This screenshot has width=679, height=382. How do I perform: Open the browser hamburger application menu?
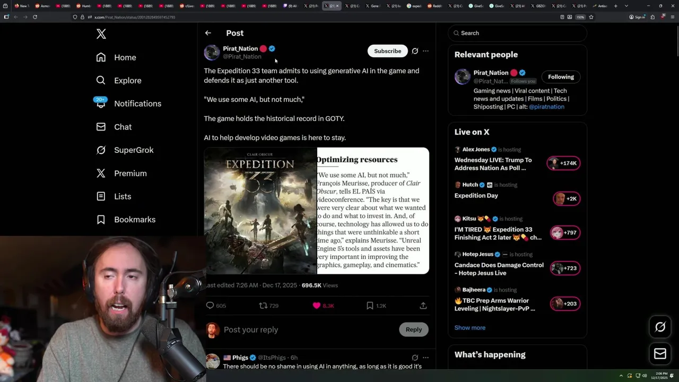point(672,17)
